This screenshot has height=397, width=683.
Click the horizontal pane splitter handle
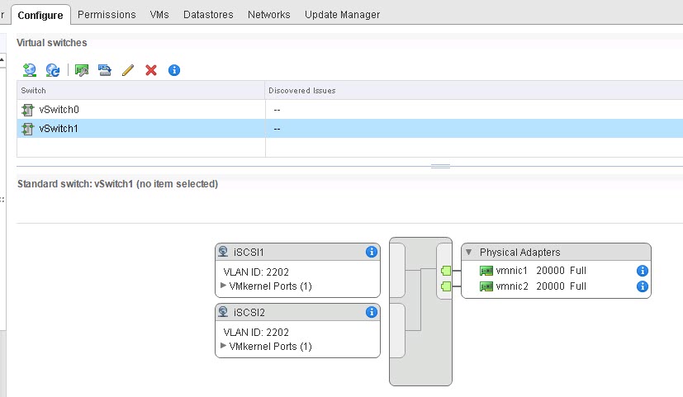[x=440, y=166]
